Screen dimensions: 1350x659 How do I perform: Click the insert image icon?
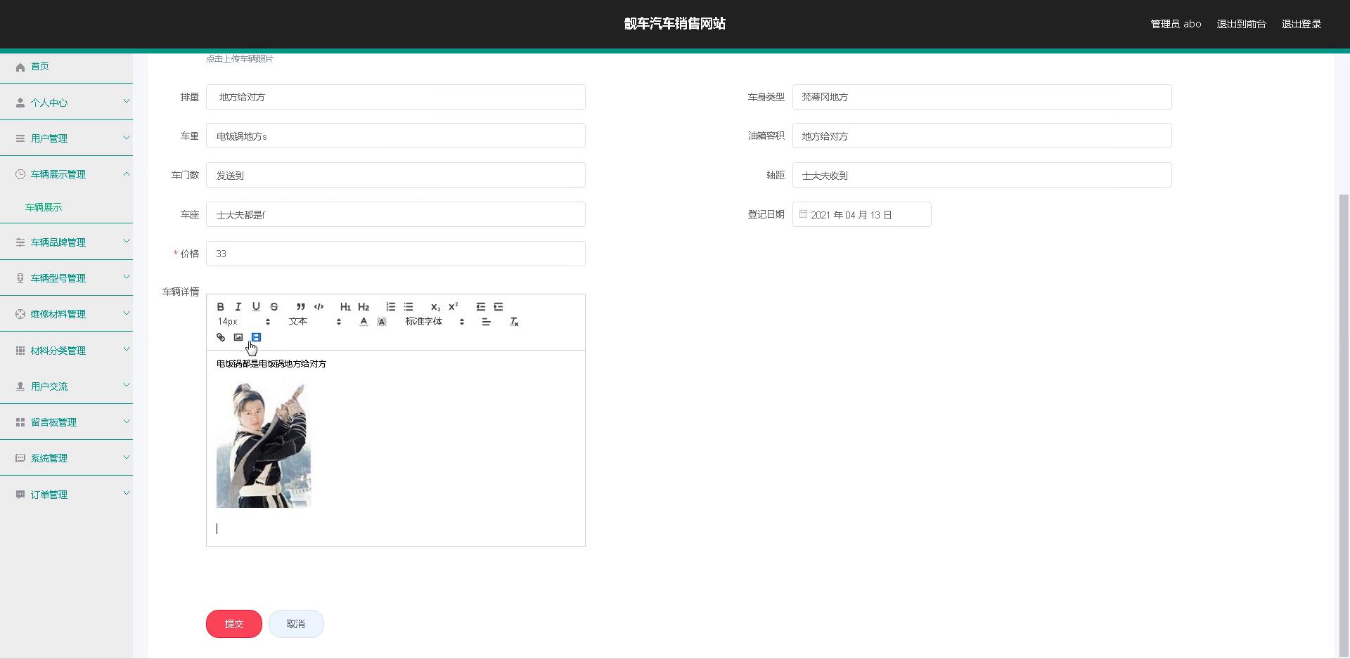[238, 337]
